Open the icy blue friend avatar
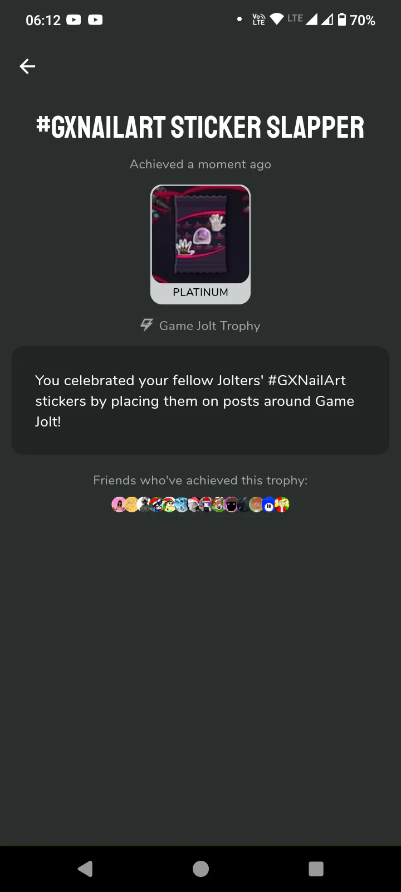This screenshot has width=401, height=892. click(x=181, y=505)
